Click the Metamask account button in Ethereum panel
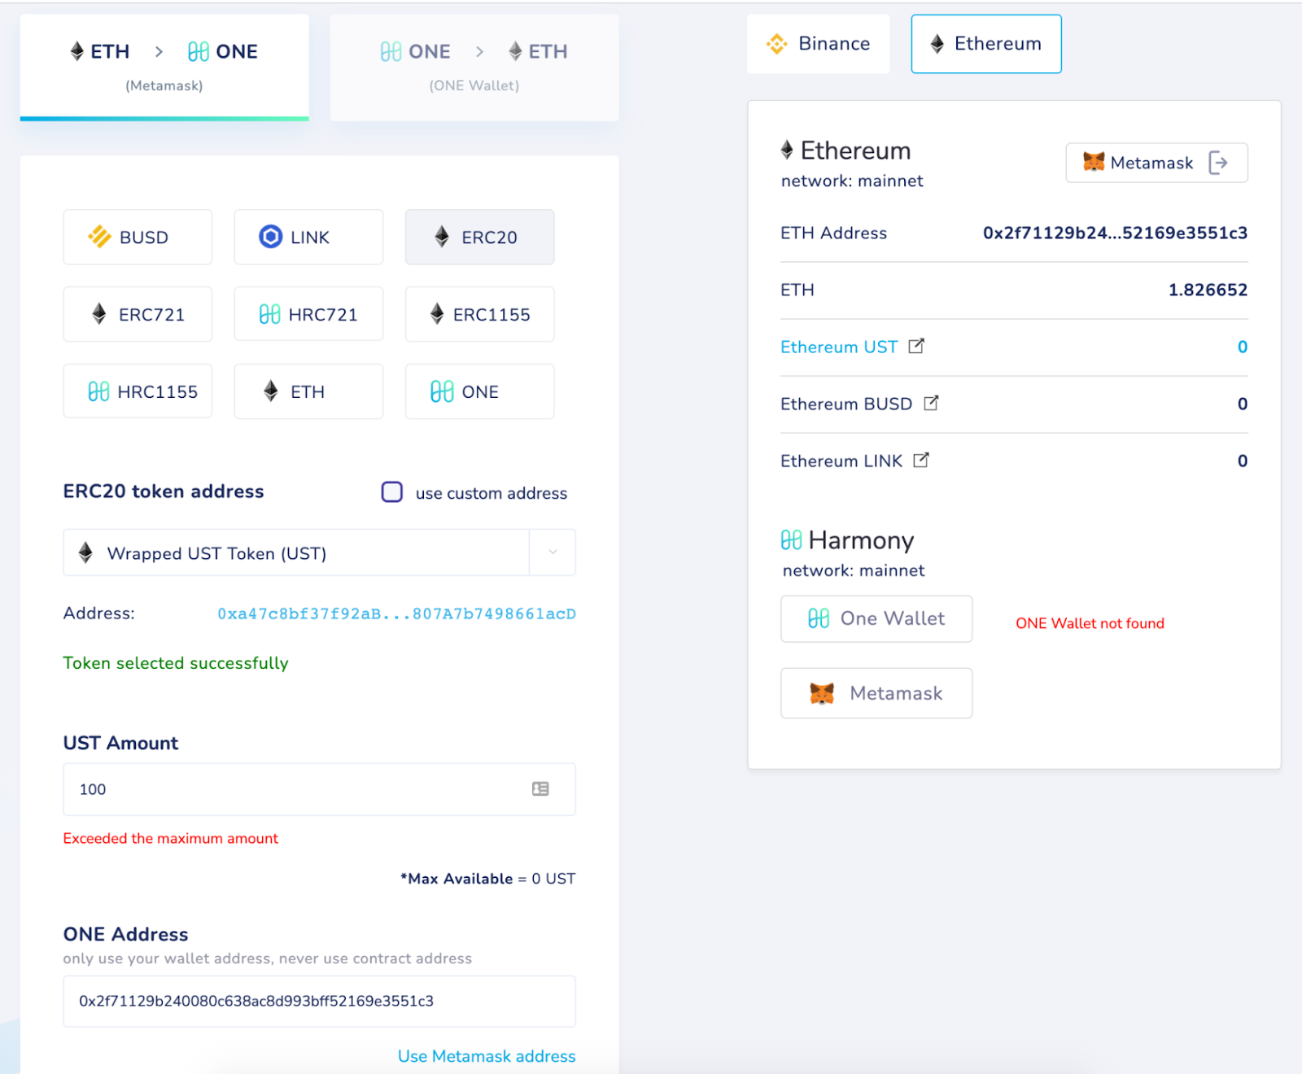Screen dimensions: 1302x1074 pos(1156,163)
